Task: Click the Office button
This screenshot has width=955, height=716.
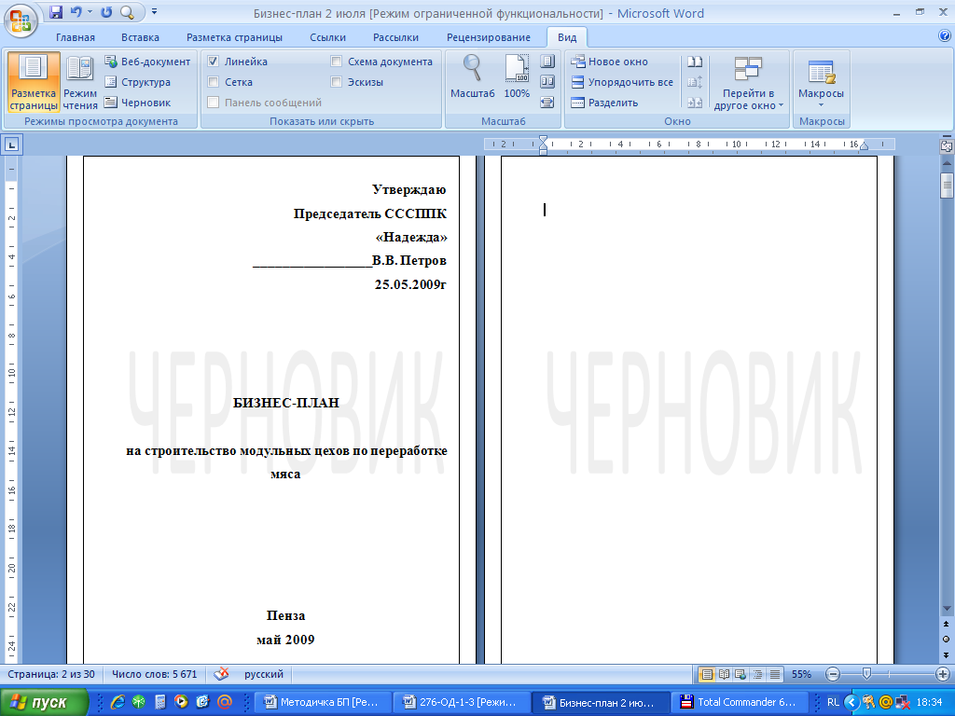Action: coord(21,21)
